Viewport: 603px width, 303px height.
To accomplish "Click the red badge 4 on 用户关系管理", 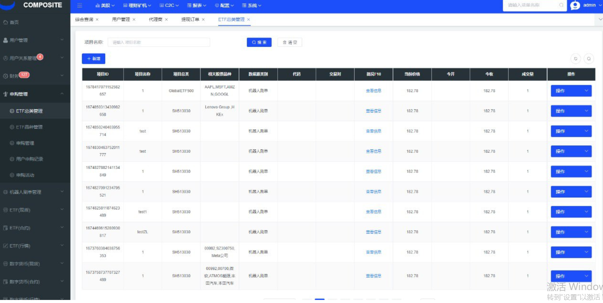I will pyautogui.click(x=40, y=57).
